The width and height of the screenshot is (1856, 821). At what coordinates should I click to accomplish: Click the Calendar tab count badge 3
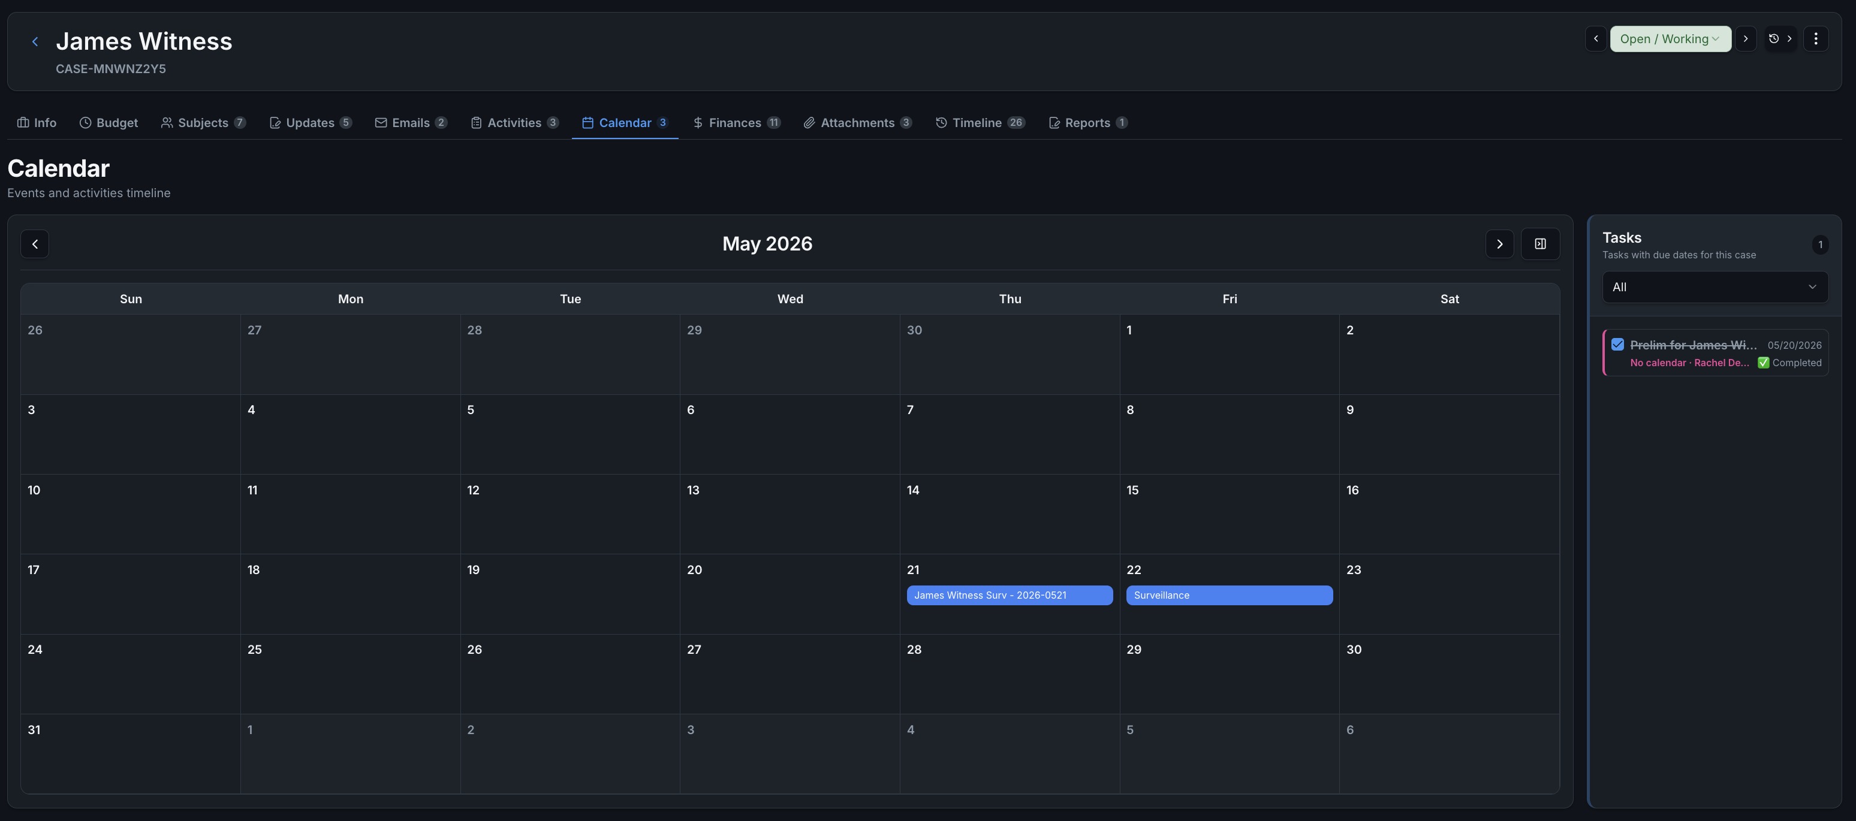(x=662, y=122)
